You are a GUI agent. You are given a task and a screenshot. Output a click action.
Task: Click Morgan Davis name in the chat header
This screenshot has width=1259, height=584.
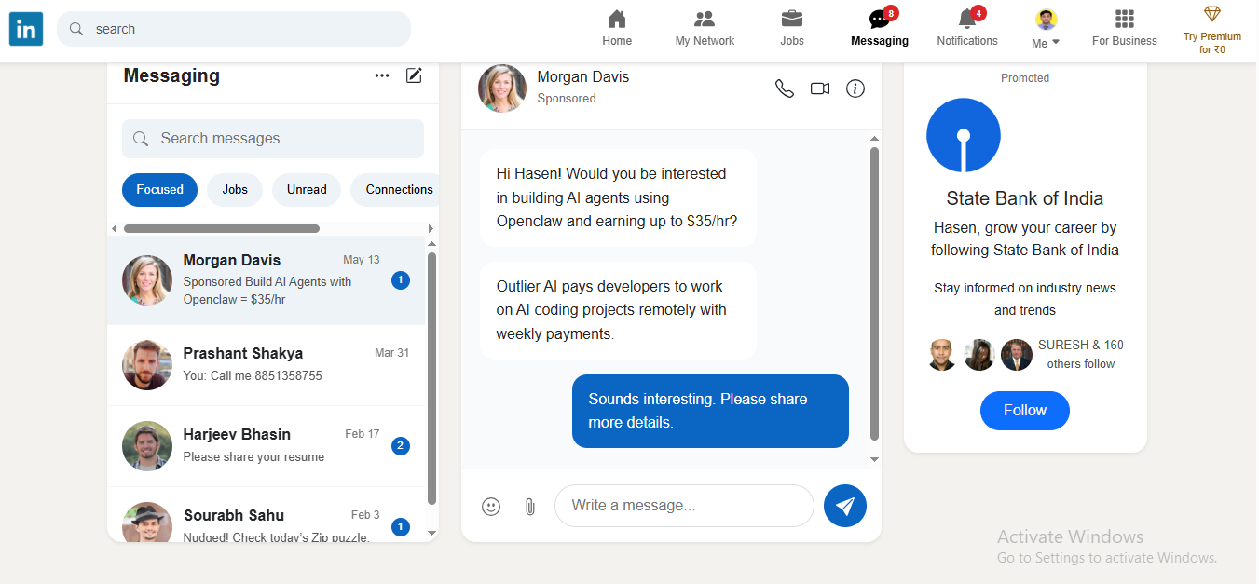(583, 76)
